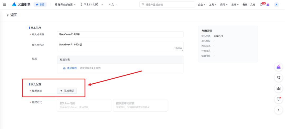
Task: Click the 添加模型 button
Action: (x=67, y=91)
